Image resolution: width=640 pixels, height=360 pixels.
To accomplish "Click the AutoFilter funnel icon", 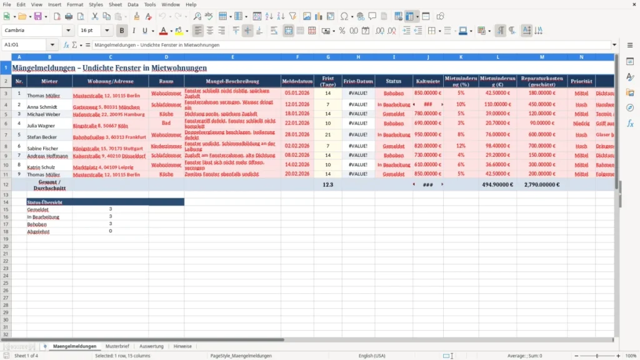I will pyautogui.click(x=292, y=16).
